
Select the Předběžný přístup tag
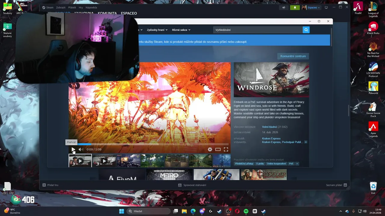point(244,164)
